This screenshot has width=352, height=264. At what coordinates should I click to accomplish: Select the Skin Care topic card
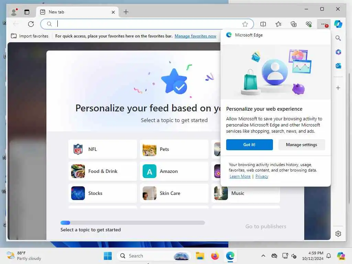(x=174, y=193)
